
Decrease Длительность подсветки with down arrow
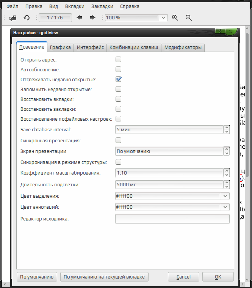pyautogui.click(x=227, y=187)
